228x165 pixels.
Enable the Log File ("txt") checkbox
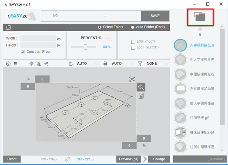(x=133, y=48)
